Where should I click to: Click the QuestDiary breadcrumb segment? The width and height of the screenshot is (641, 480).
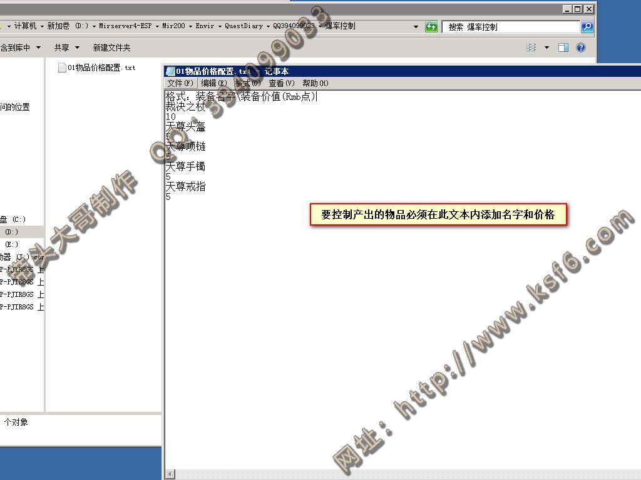coord(245,26)
